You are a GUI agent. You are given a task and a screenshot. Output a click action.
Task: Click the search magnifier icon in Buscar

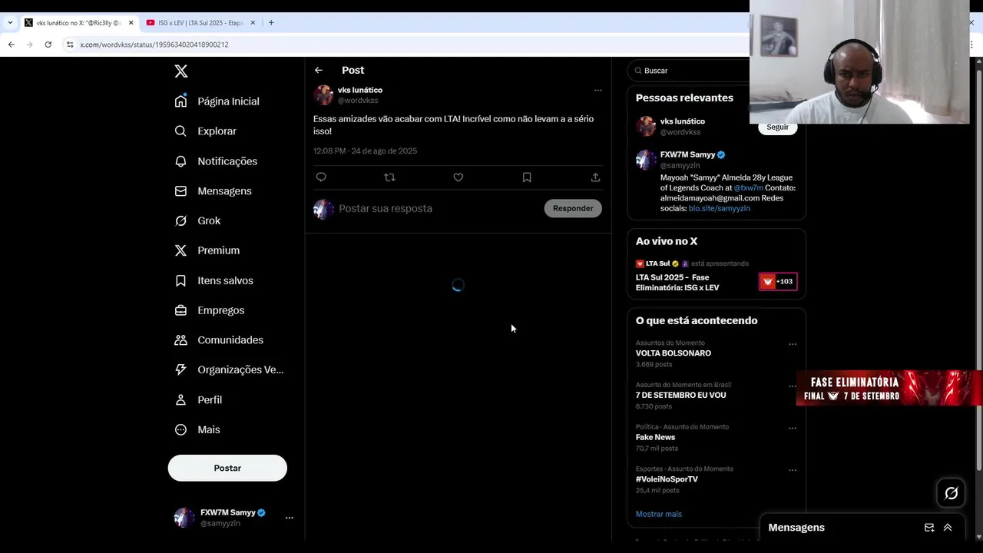tap(637, 71)
